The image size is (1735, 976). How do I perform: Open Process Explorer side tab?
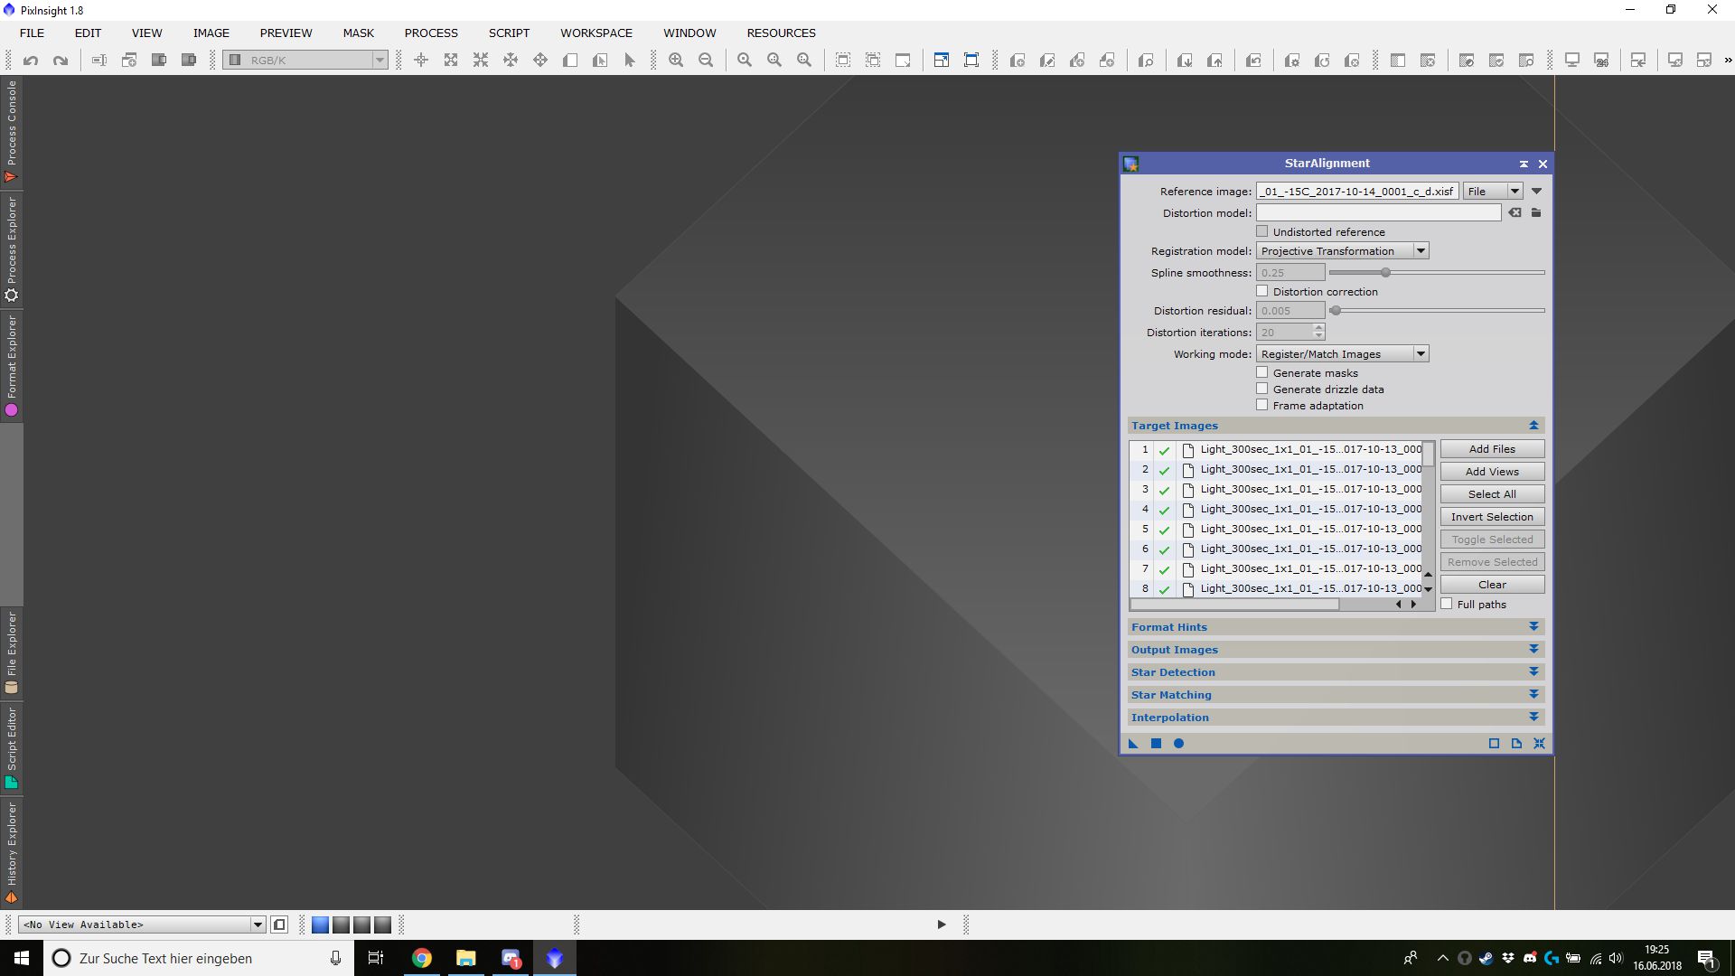(12, 249)
